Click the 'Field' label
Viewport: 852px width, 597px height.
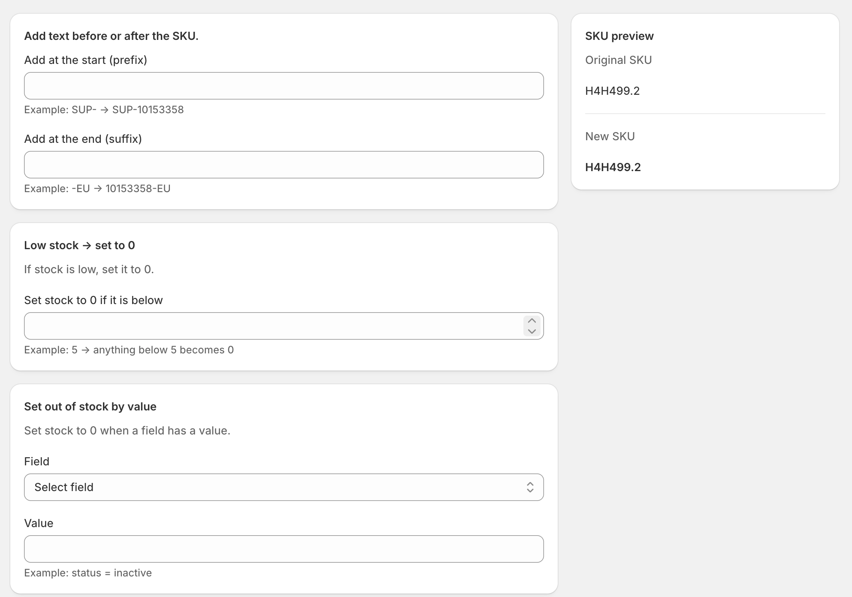[36, 461]
